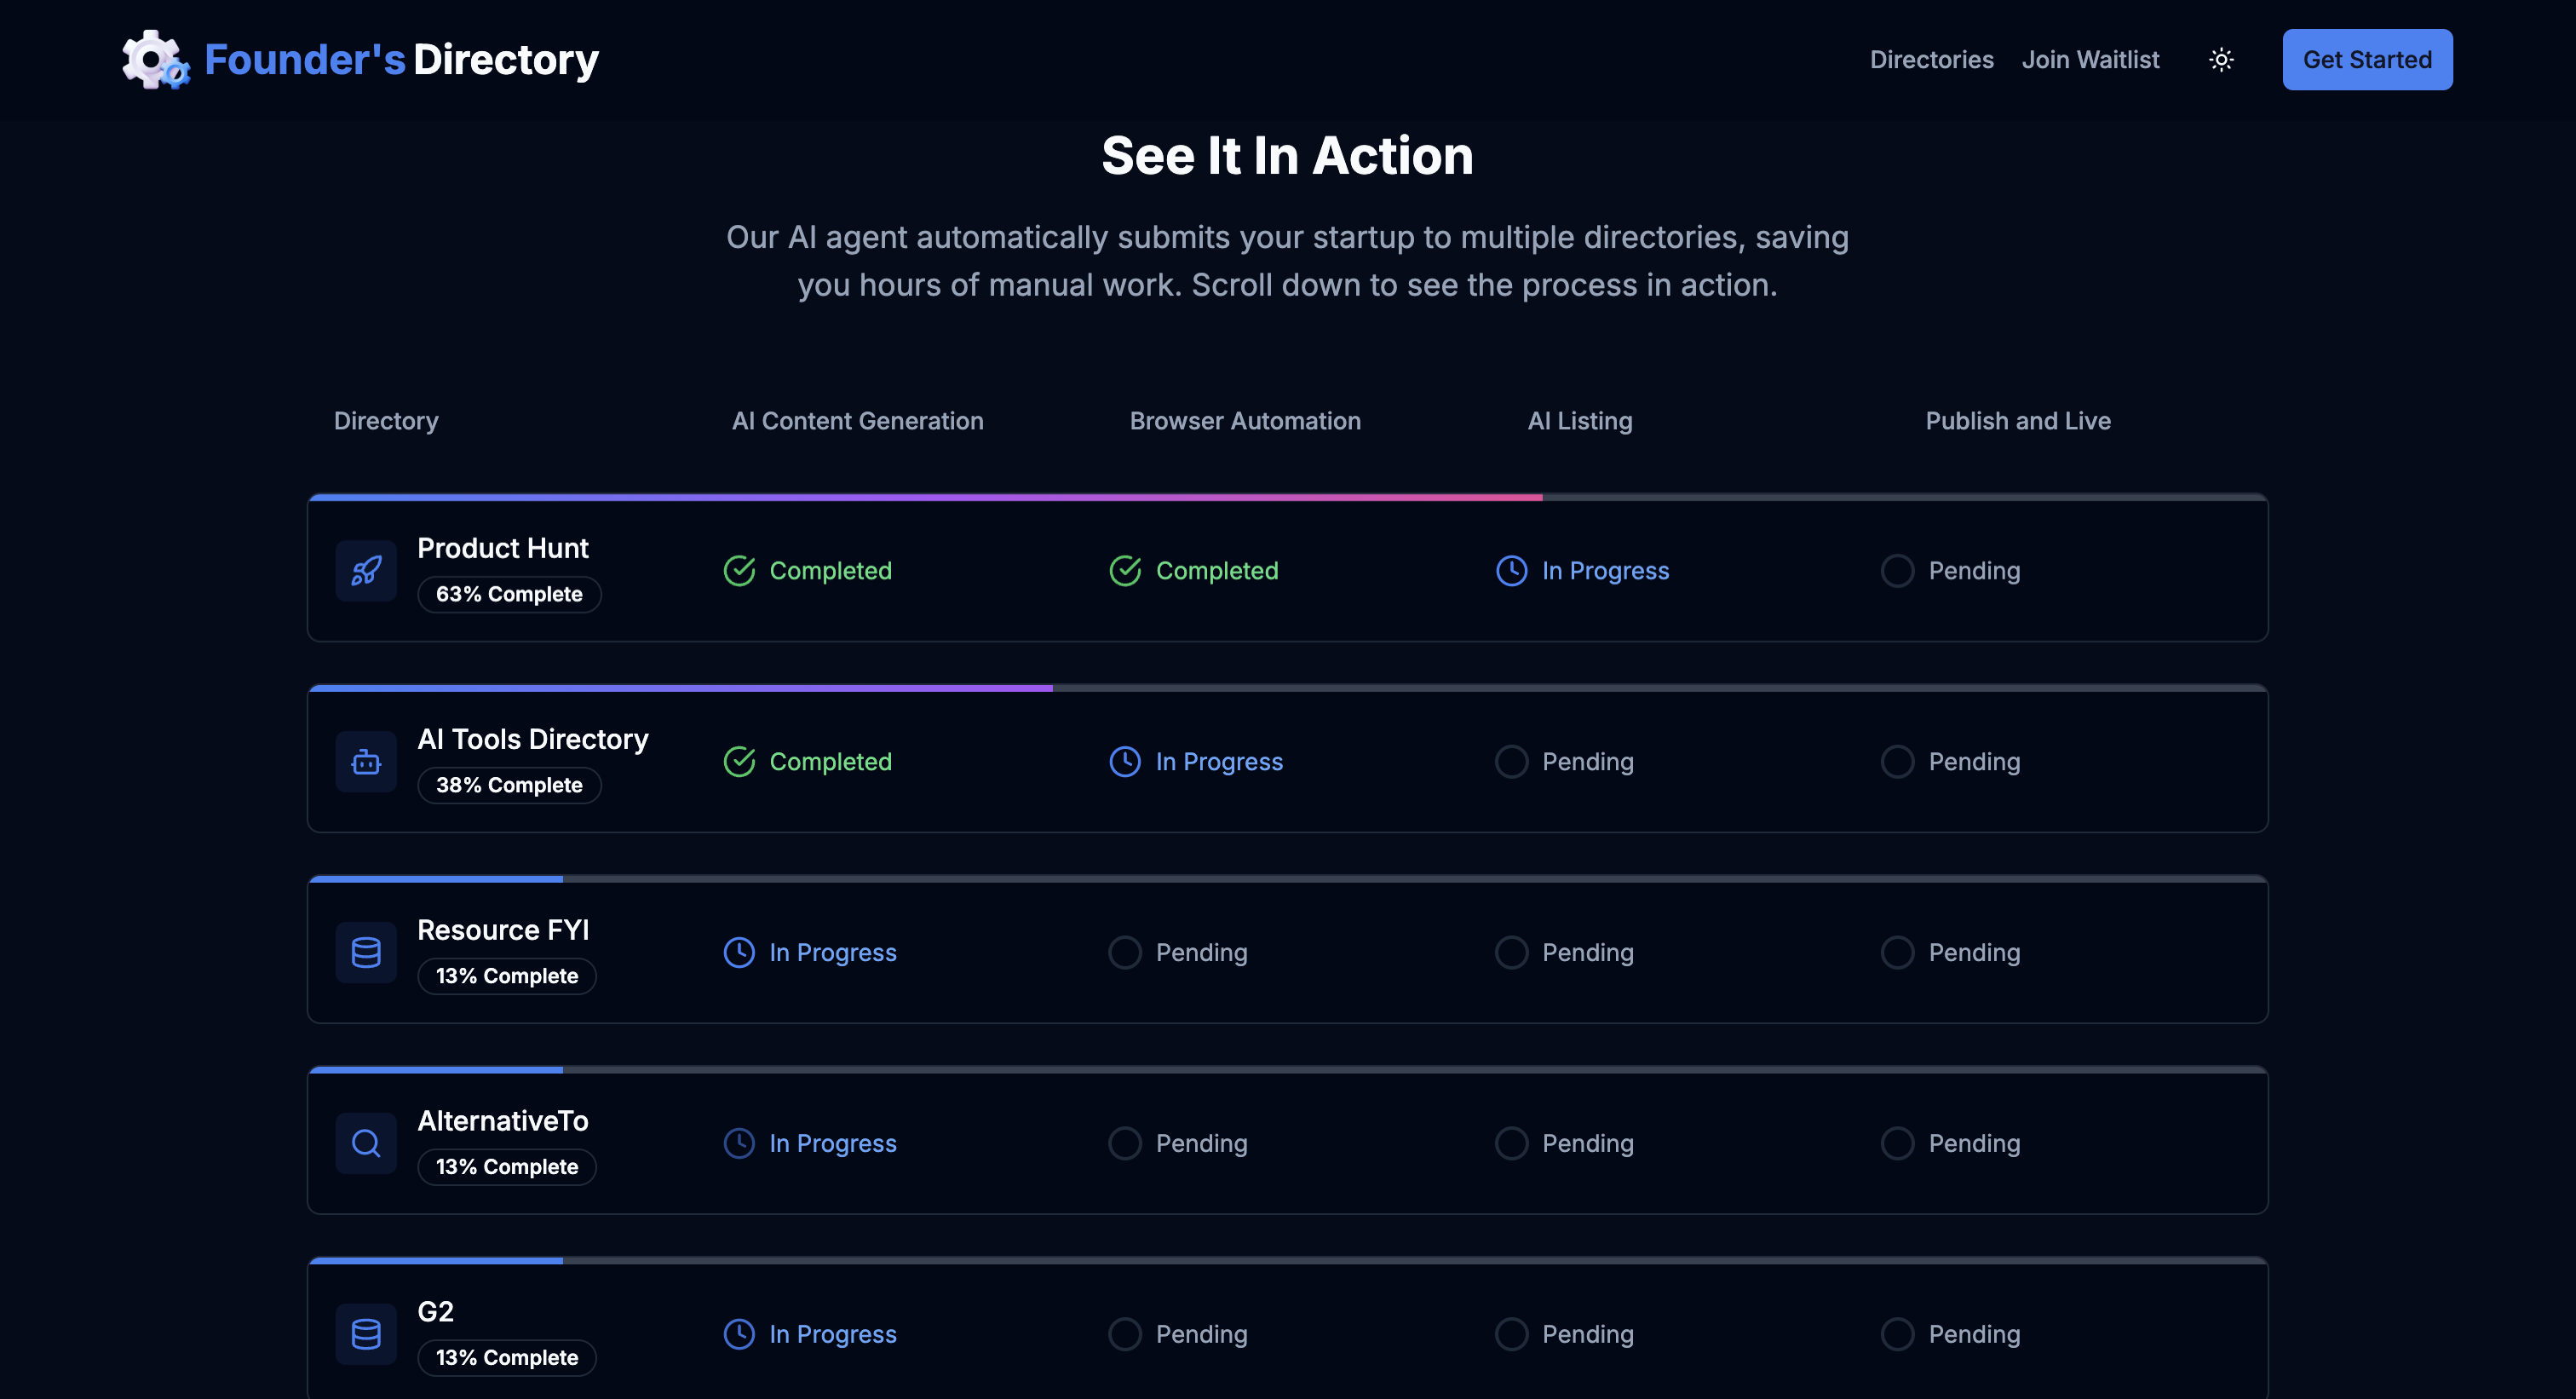This screenshot has width=2576, height=1399.
Task: Click AI Tools Directory Publish and Live pending circle
Action: [1897, 762]
